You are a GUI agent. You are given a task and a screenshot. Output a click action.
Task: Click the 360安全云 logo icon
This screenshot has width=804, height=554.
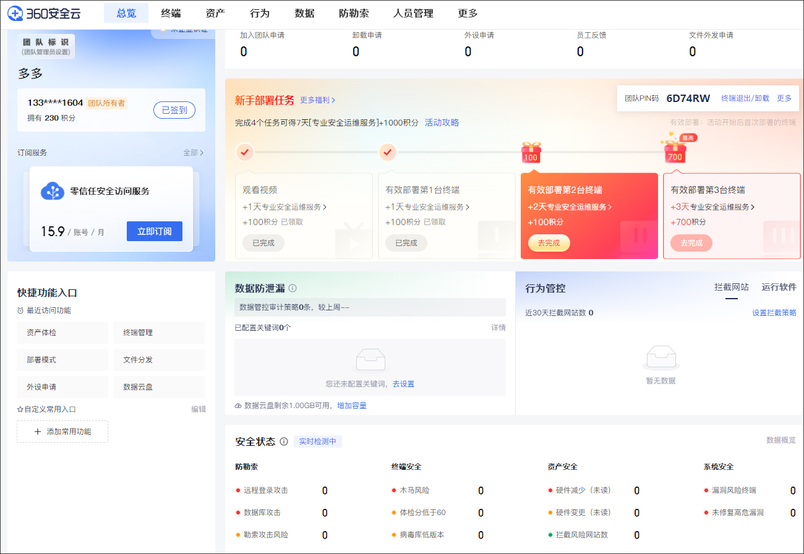pyautogui.click(x=15, y=13)
